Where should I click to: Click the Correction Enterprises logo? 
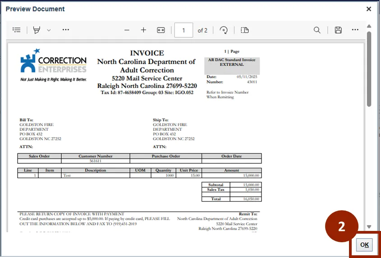point(53,64)
